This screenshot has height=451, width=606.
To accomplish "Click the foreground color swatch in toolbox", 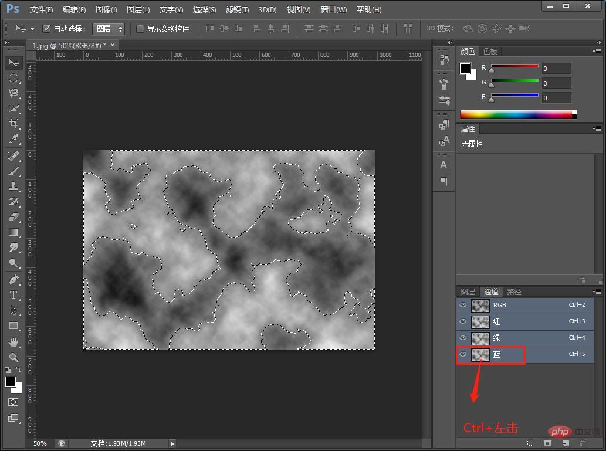I will click(11, 382).
